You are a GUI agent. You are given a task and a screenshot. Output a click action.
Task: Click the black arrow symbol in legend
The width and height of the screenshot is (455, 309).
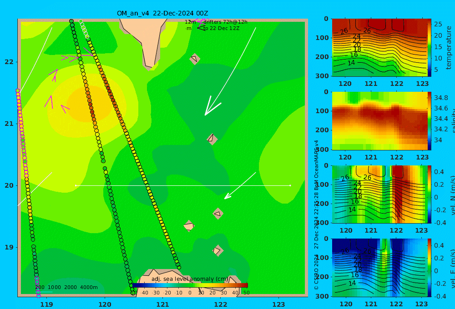click(201, 28)
